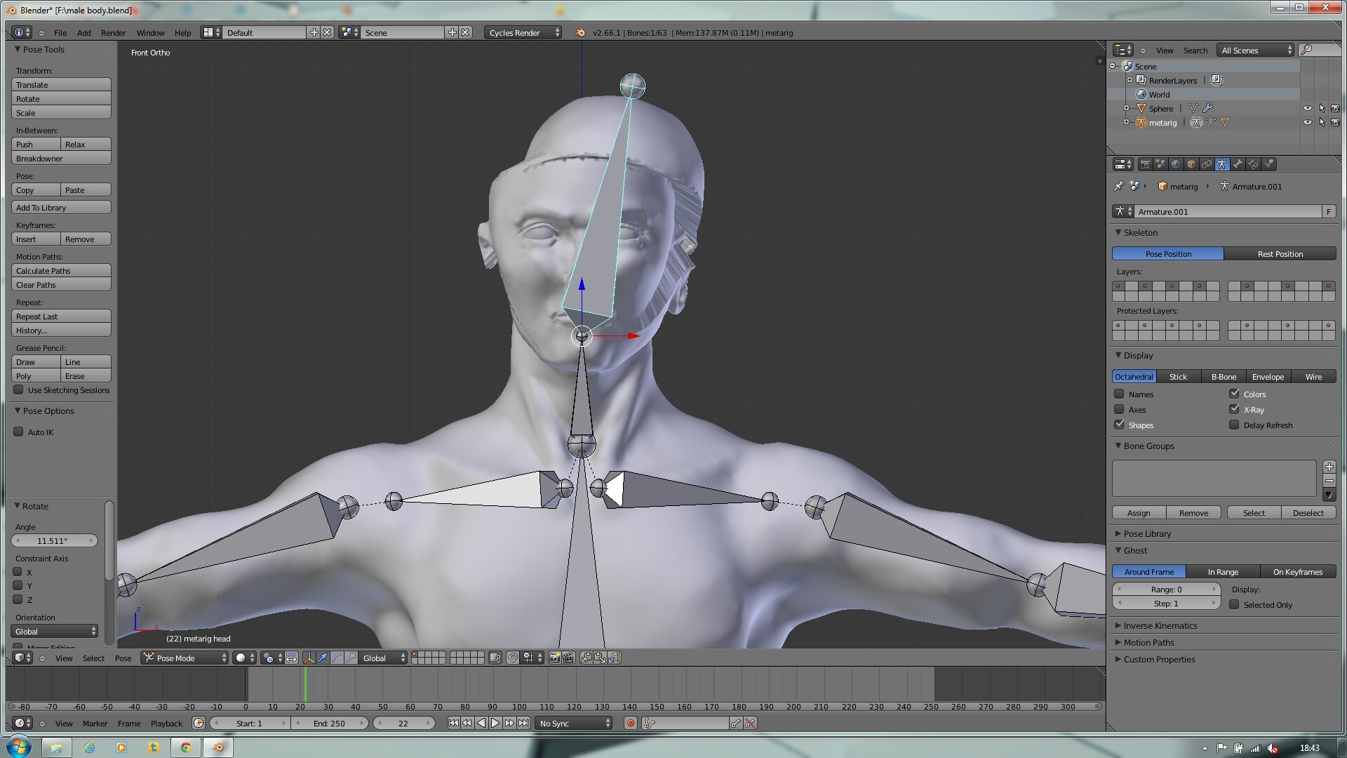Click the rotate Angle value slider
The height and width of the screenshot is (758, 1347).
(x=54, y=540)
